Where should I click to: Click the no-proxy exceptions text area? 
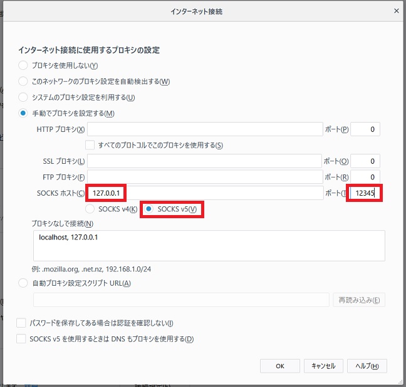click(209, 245)
